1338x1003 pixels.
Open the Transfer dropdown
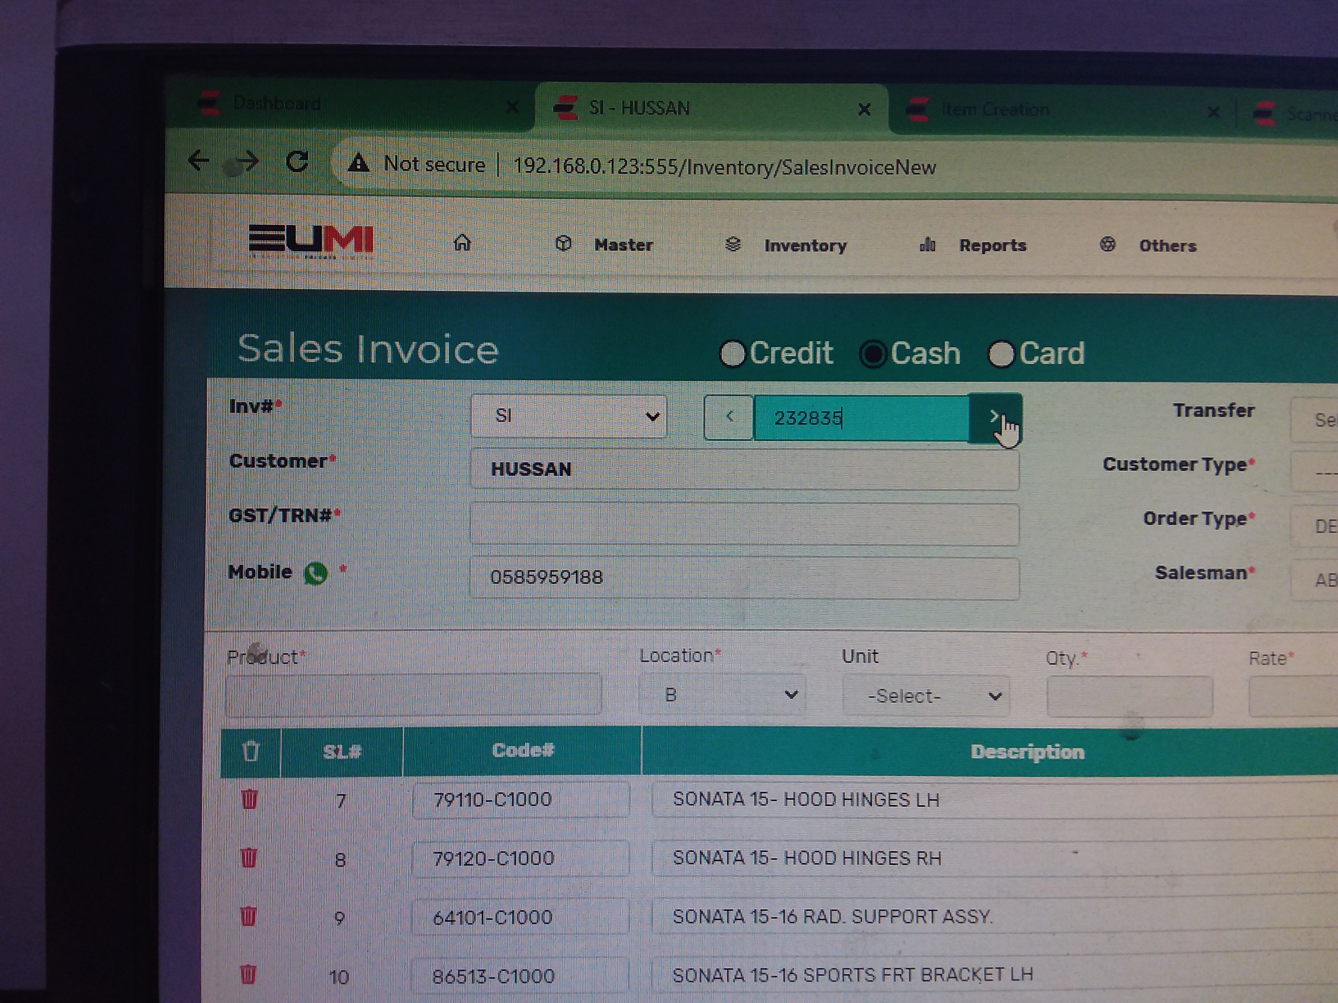(x=1314, y=420)
